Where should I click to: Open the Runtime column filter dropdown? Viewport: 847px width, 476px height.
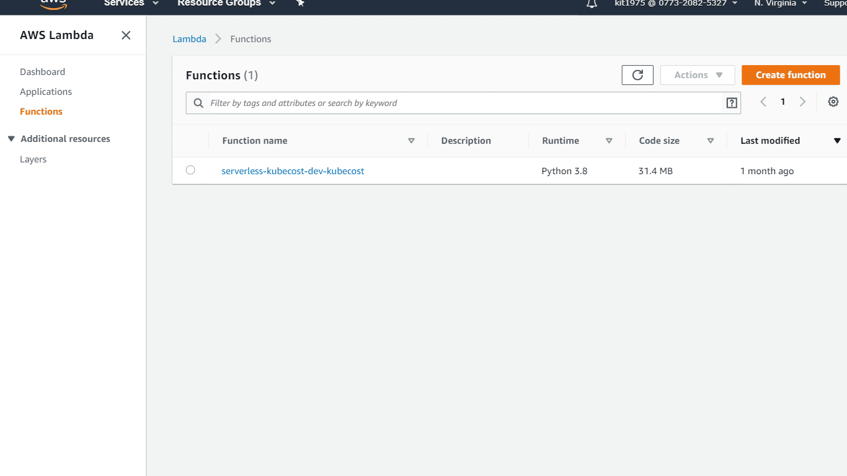(x=609, y=141)
